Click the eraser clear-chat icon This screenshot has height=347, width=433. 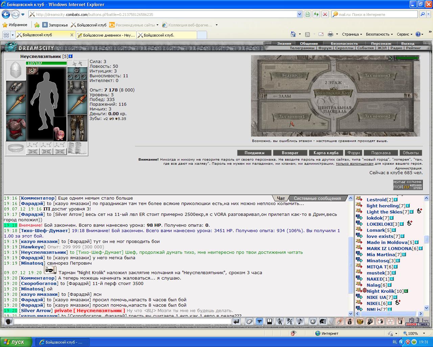[249, 321]
